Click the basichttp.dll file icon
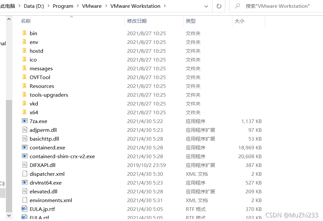Image resolution: width=323 pixels, height=221 pixels. [x=25, y=139]
